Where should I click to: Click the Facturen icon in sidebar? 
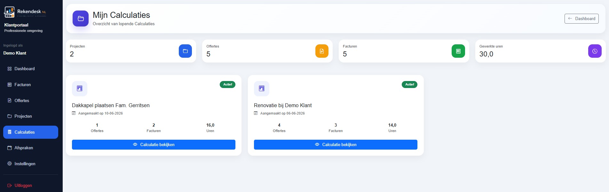[10, 85]
